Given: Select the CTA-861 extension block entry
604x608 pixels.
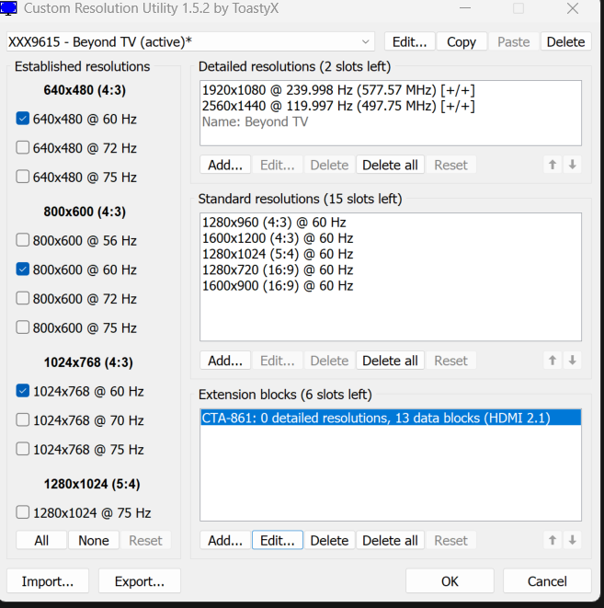Looking at the screenshot, I should click(375, 419).
